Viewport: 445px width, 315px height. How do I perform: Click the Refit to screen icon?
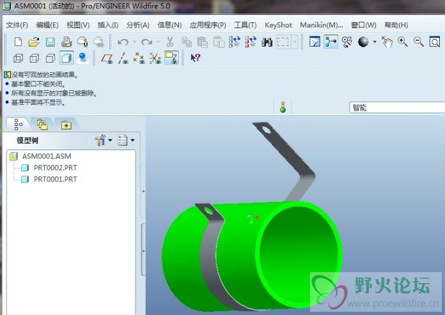(x=435, y=42)
